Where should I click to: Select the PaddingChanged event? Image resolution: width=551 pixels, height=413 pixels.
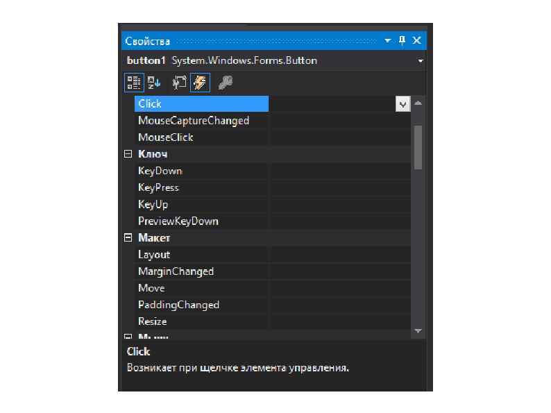click(178, 305)
